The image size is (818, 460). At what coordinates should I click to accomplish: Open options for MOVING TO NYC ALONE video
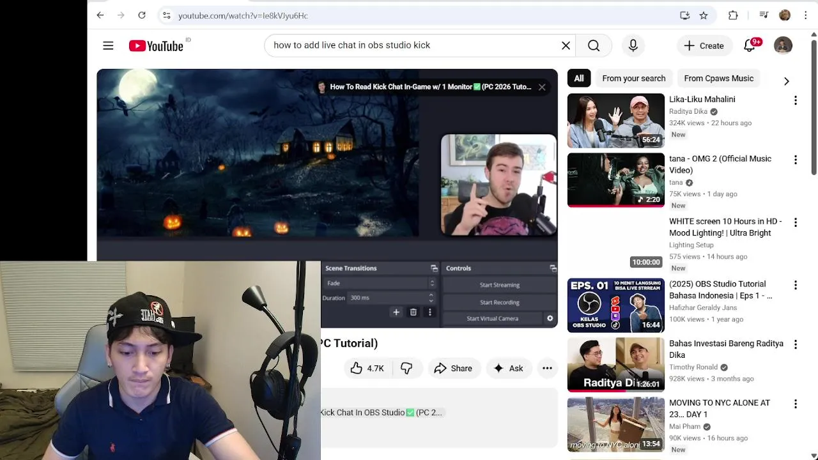[796, 404]
